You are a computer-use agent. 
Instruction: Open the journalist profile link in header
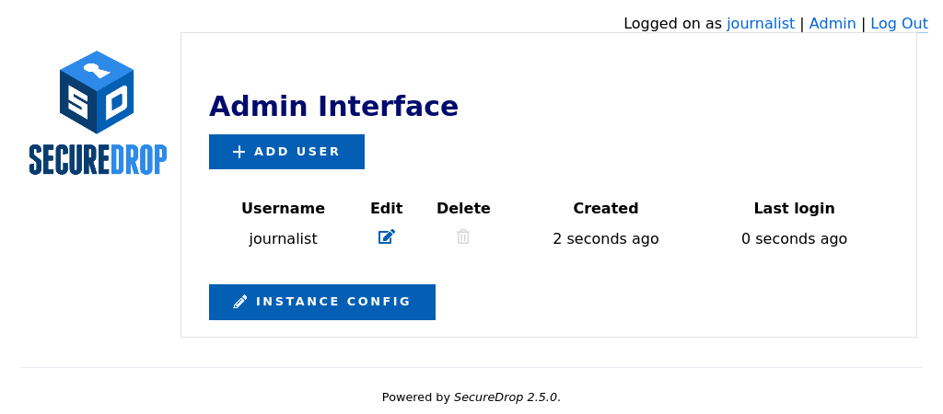coord(760,24)
